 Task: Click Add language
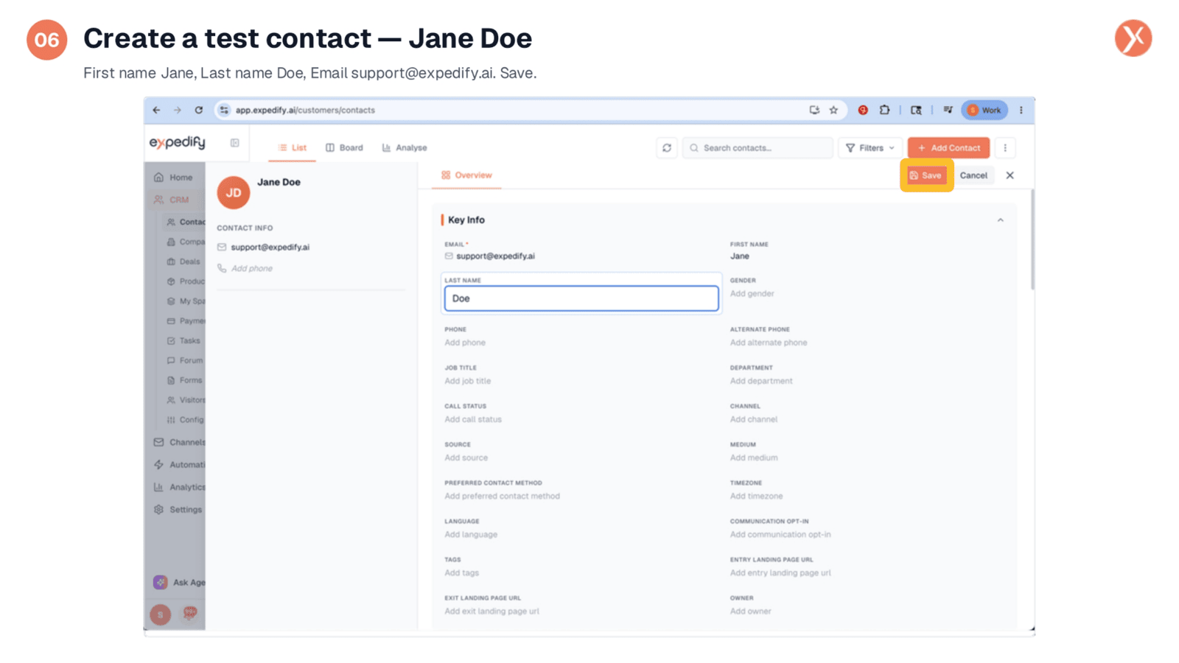[471, 534]
